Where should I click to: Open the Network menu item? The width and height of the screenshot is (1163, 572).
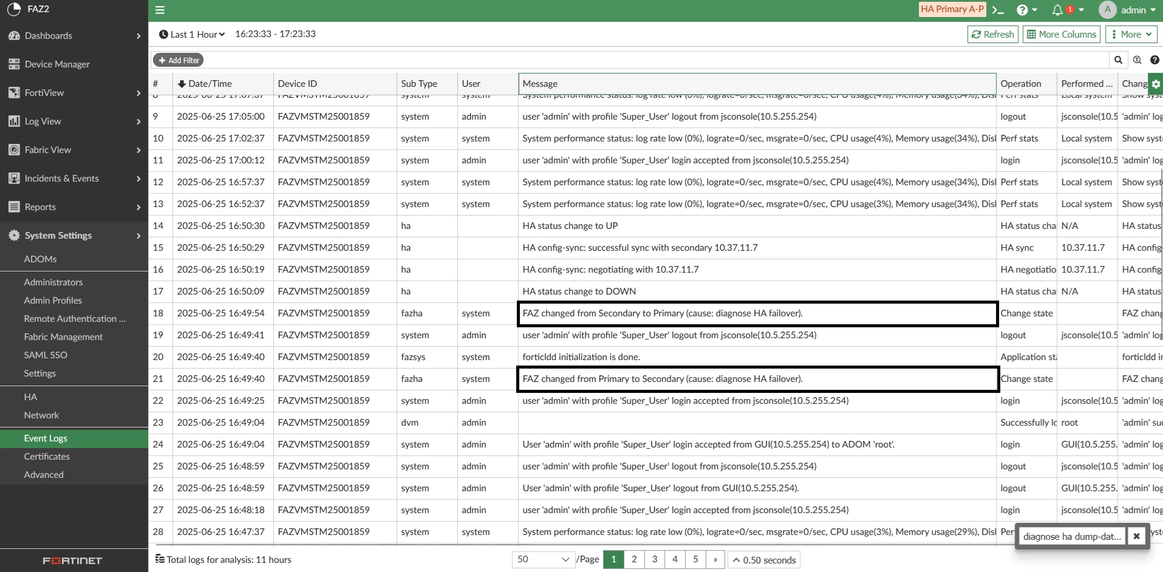pyautogui.click(x=41, y=415)
